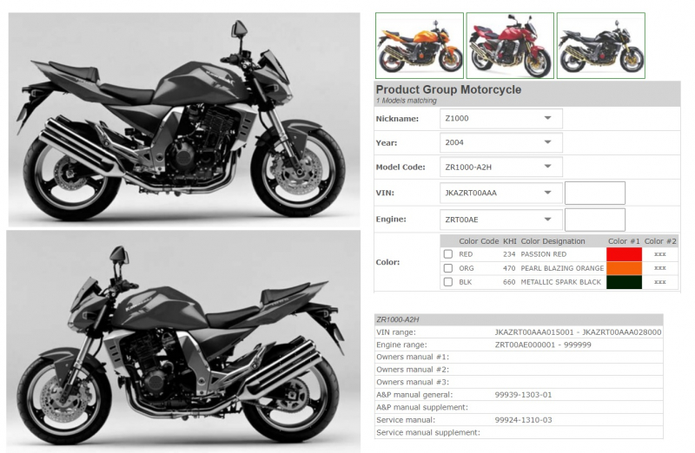The width and height of the screenshot is (695, 453).
Task: Check the ORG Pearl Blazing Orange checkbox
Action: [448, 268]
